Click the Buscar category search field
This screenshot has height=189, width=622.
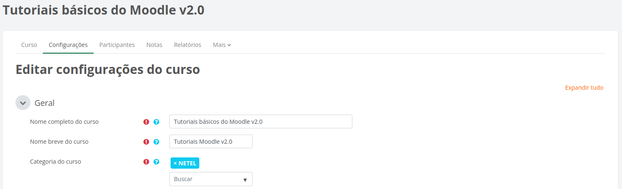click(206, 179)
